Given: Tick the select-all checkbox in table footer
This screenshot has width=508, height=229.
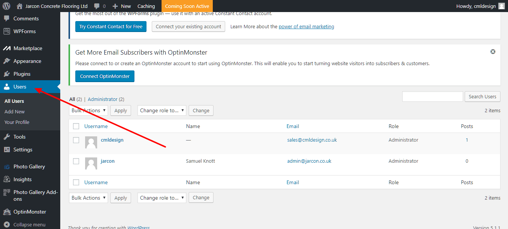Looking at the screenshot, I should pyautogui.click(x=76, y=182).
